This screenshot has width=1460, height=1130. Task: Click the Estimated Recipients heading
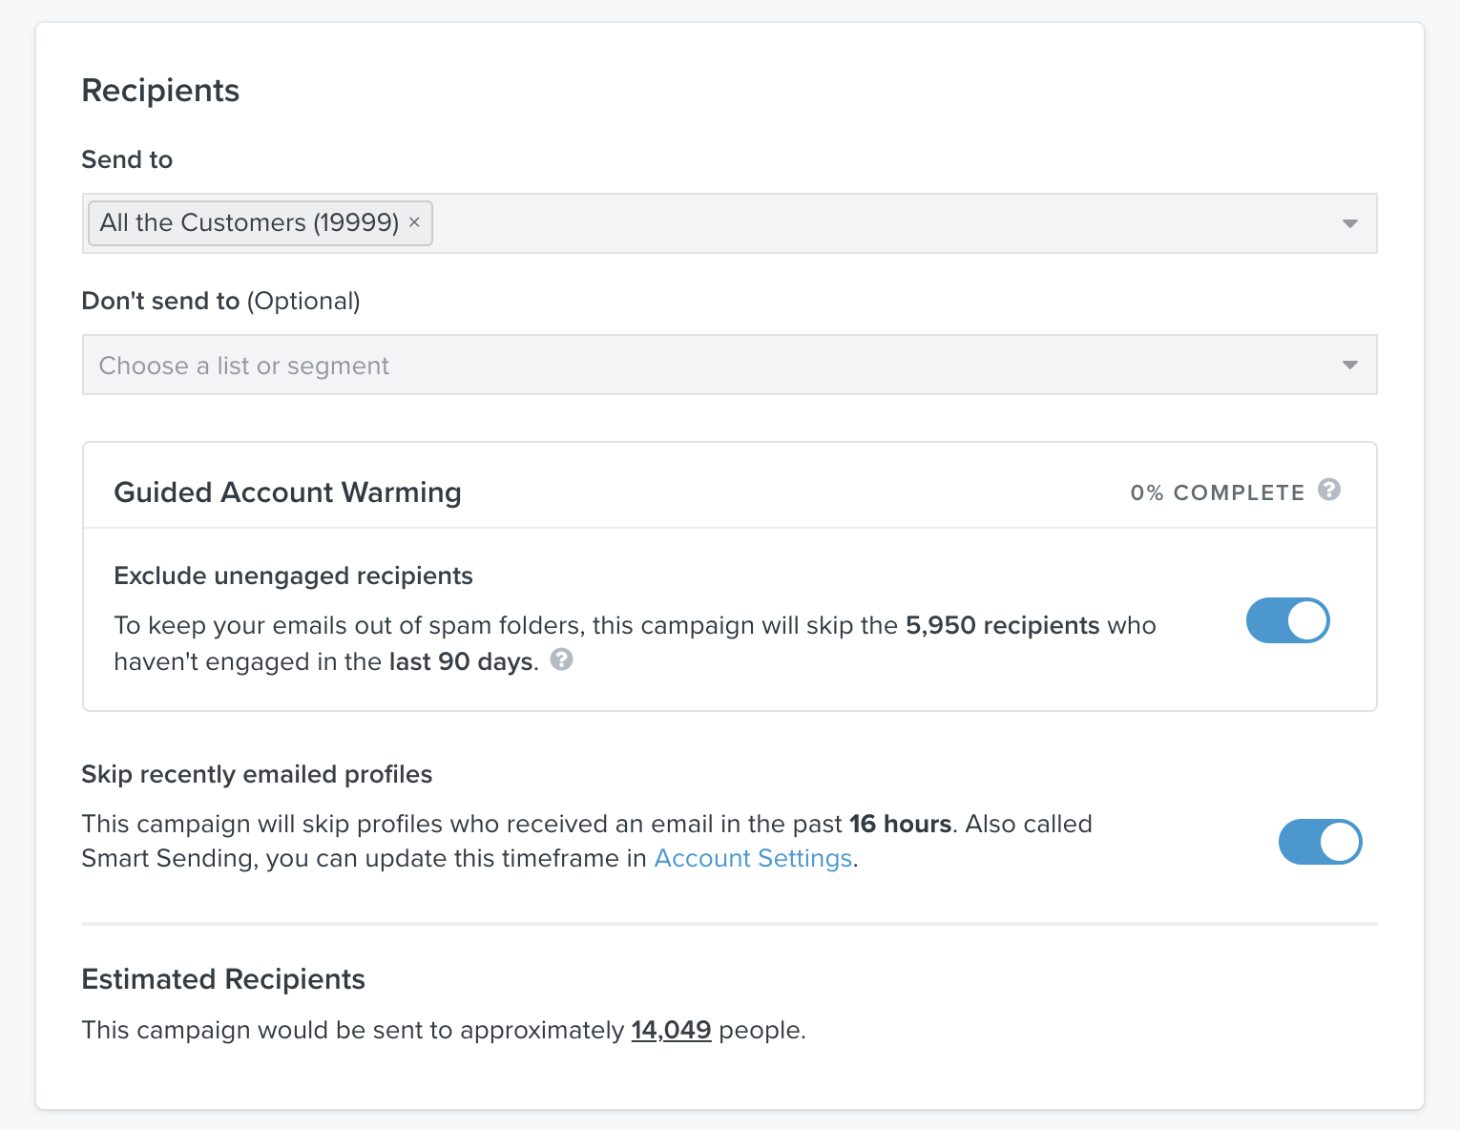point(223,979)
